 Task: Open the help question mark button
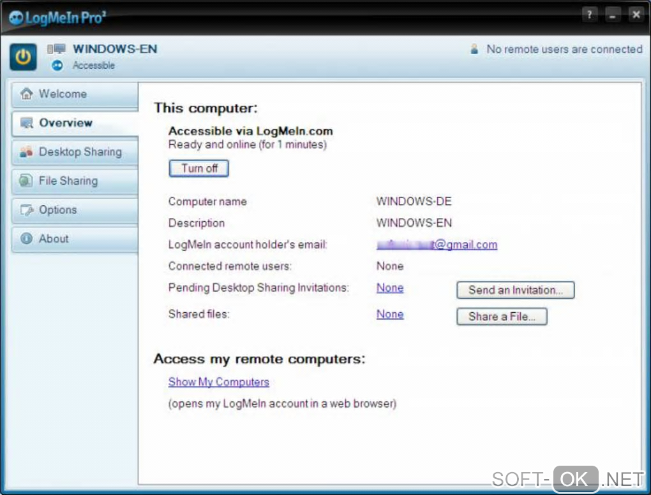589,15
